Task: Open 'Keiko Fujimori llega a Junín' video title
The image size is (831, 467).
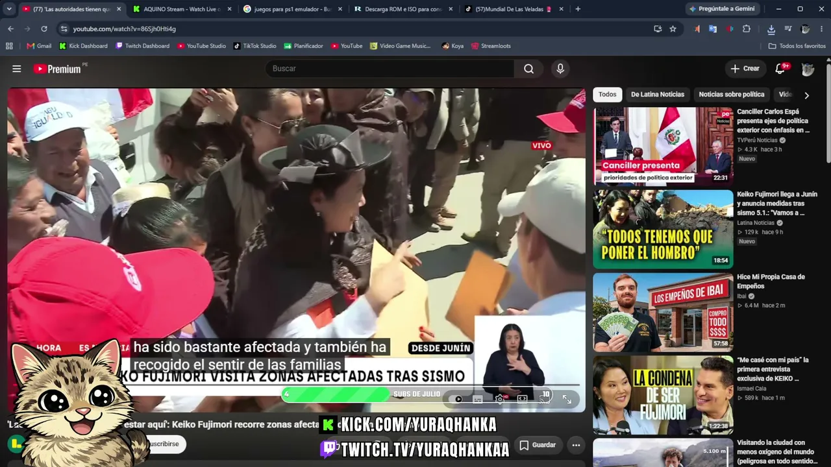Action: pos(777,203)
